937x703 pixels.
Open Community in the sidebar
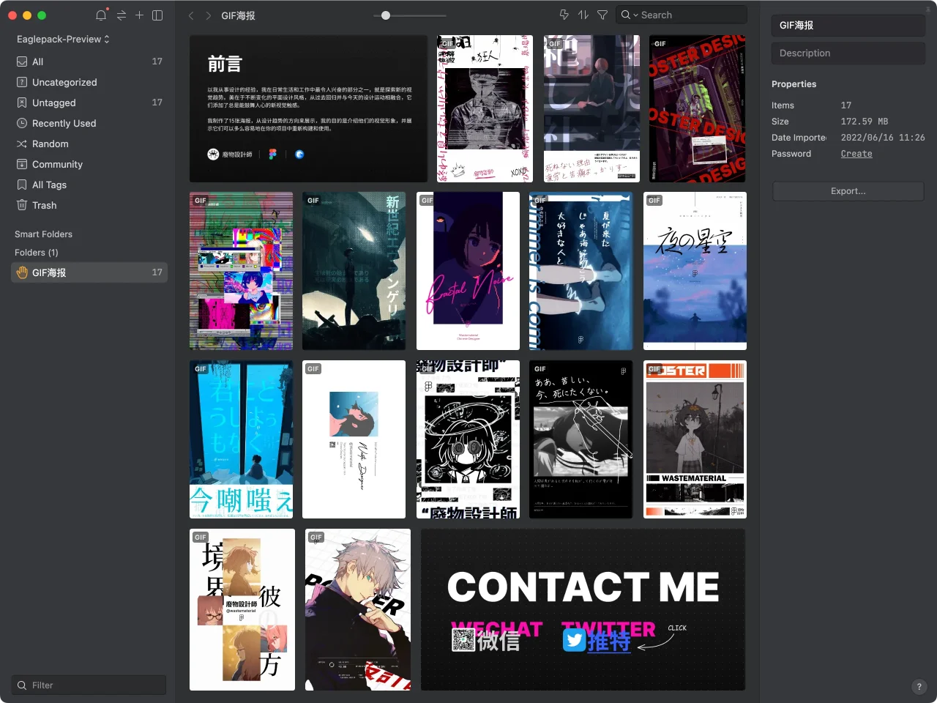(x=89, y=164)
